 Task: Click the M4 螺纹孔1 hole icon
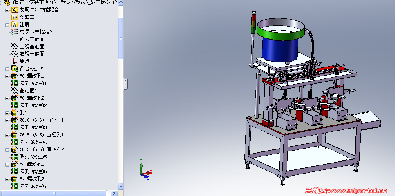[x=15, y=164]
